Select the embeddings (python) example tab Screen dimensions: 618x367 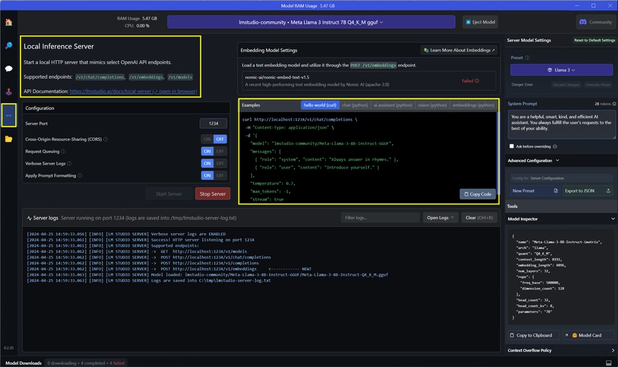point(473,105)
